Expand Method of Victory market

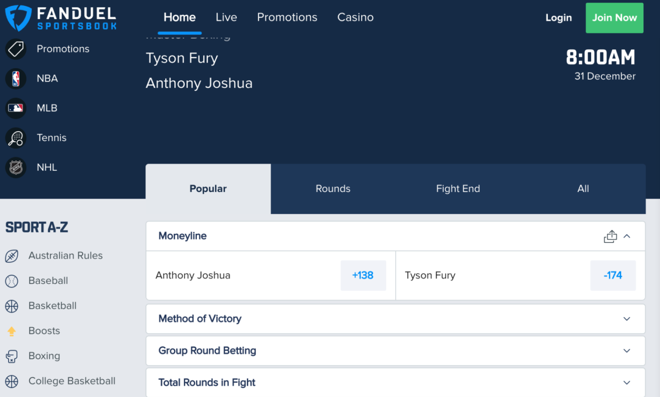[x=627, y=319]
